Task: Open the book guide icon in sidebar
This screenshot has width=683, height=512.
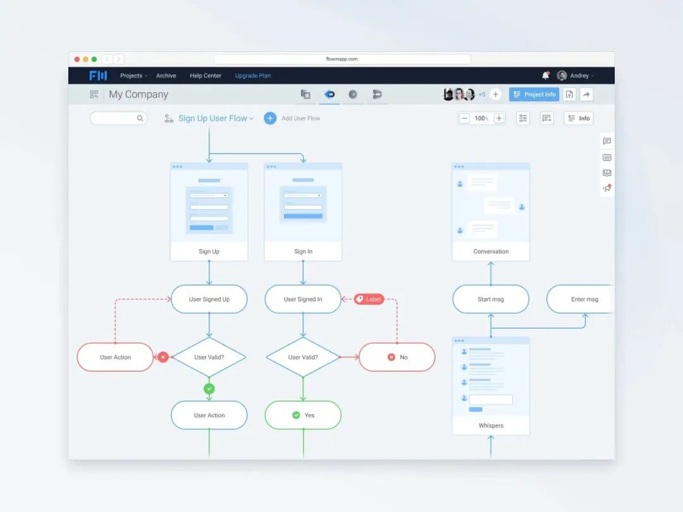Action: (x=606, y=173)
